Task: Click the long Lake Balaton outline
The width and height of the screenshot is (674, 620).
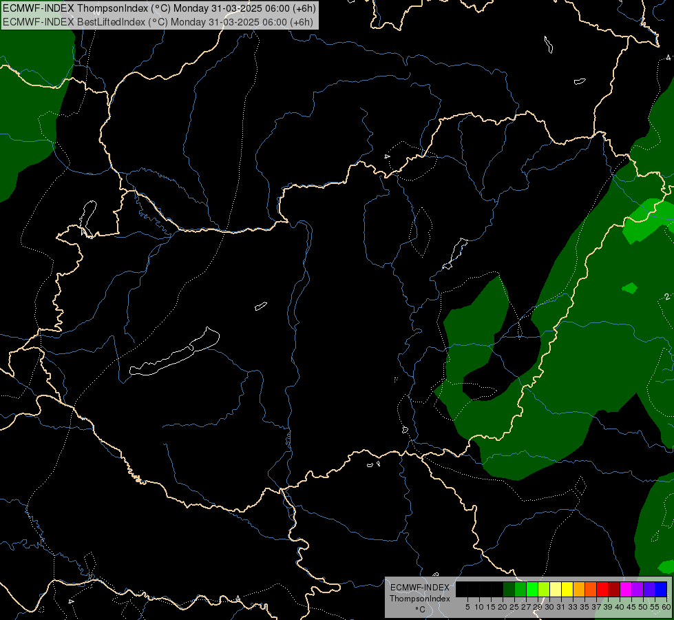Action: click(x=174, y=351)
